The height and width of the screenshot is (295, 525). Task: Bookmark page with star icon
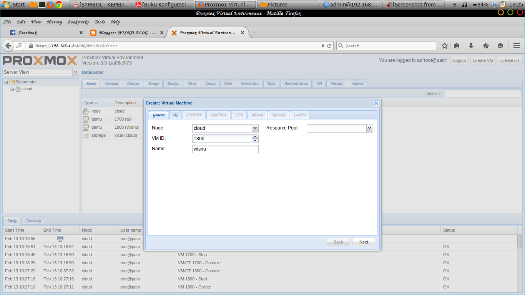point(445,46)
